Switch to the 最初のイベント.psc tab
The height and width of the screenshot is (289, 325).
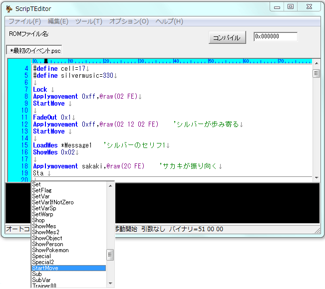tap(34, 51)
